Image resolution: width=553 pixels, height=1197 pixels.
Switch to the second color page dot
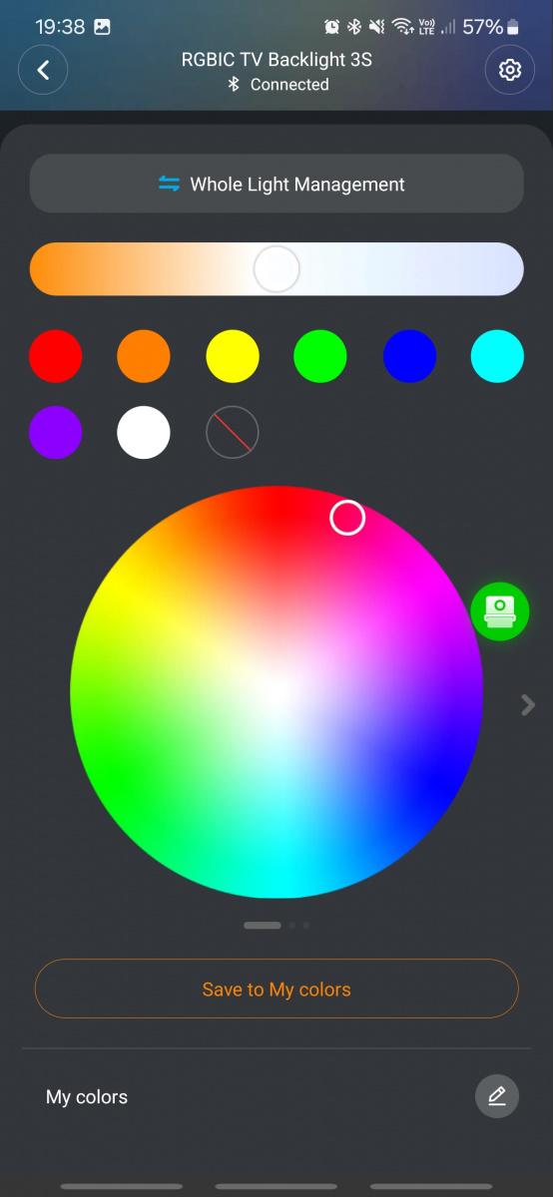pos(292,925)
